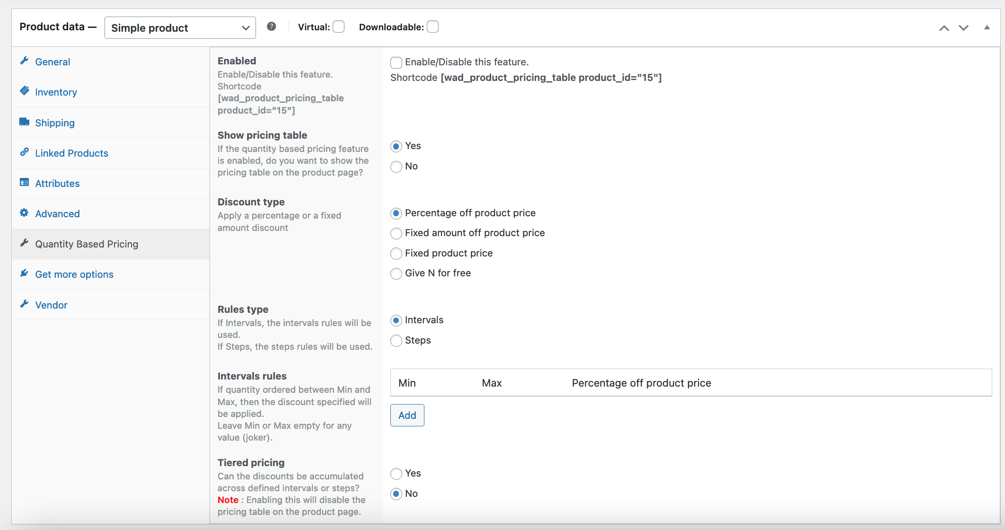This screenshot has height=530, width=1005.
Task: Choose Percentage off product price discount
Action: (x=396, y=213)
